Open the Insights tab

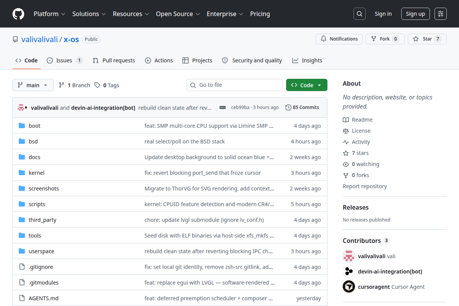click(307, 60)
